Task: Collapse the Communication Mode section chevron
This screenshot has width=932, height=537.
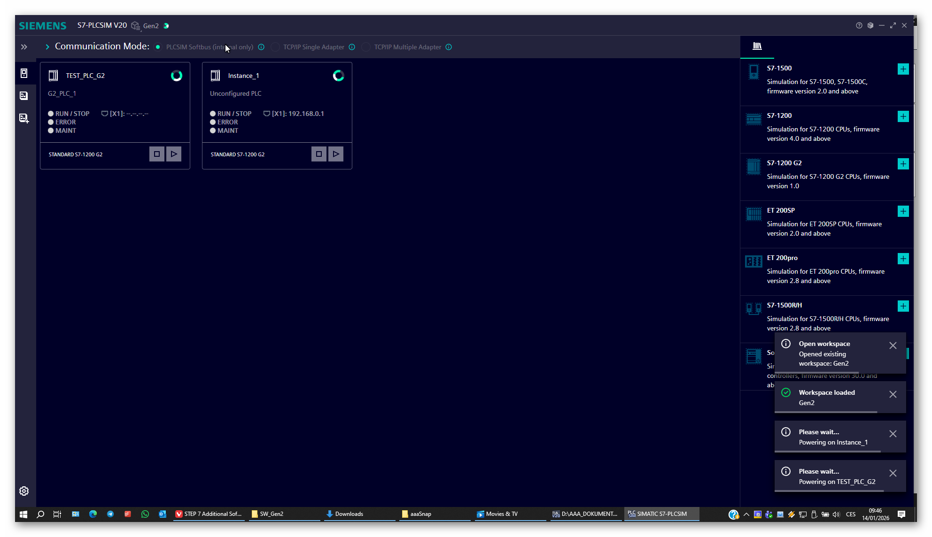Action: [x=47, y=47]
